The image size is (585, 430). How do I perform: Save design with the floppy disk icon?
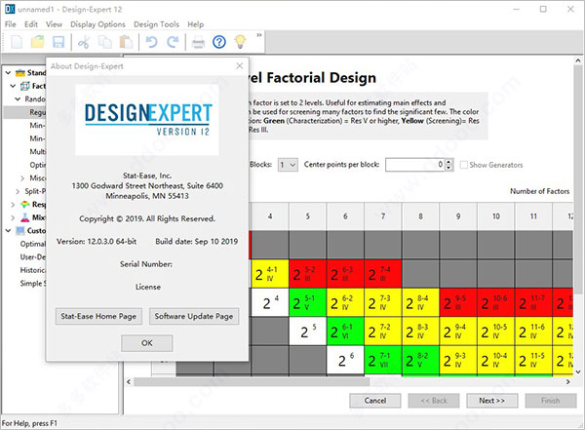pyautogui.click(x=58, y=41)
